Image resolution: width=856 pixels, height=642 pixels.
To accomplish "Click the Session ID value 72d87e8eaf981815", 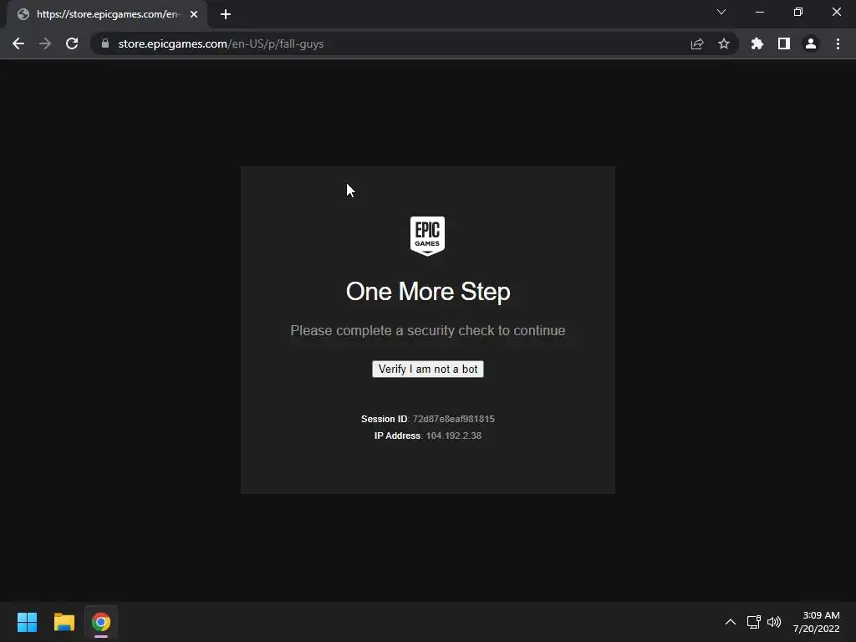I will click(x=453, y=419).
